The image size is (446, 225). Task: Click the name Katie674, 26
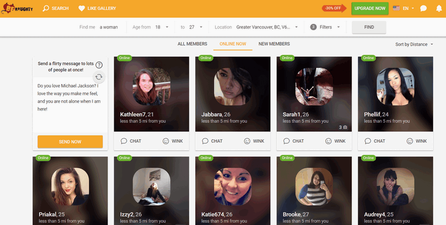click(x=217, y=214)
